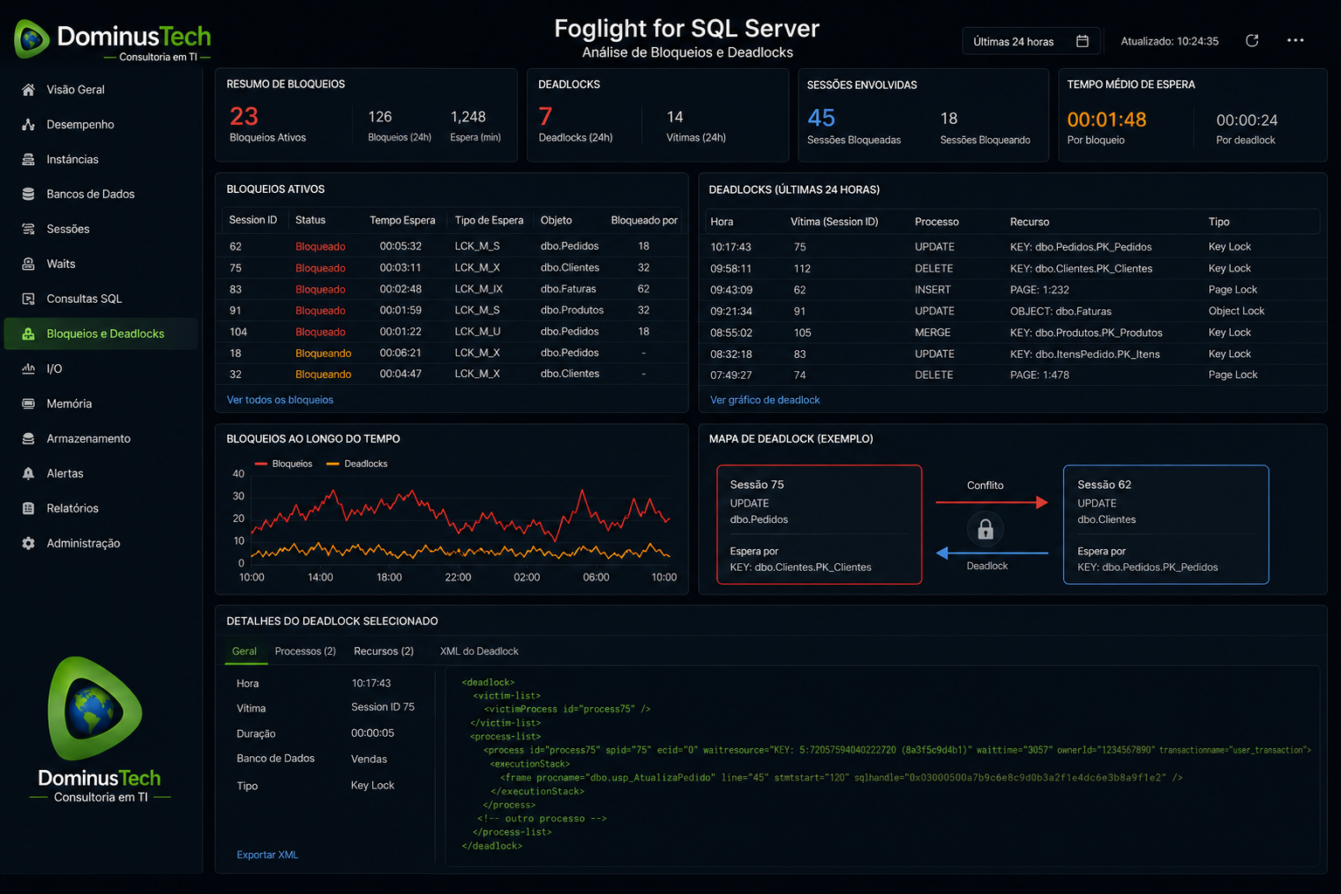Screen dimensions: 1341x894
Task: Open the XML do Deadlock tab
Action: click(x=480, y=651)
